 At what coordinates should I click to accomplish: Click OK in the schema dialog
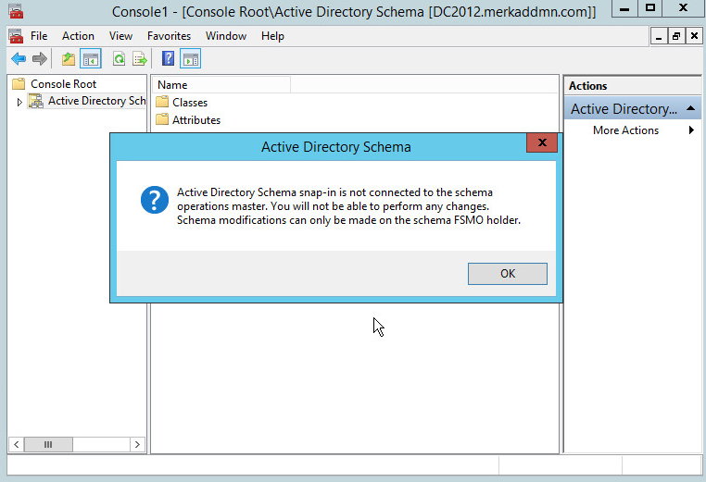point(508,273)
